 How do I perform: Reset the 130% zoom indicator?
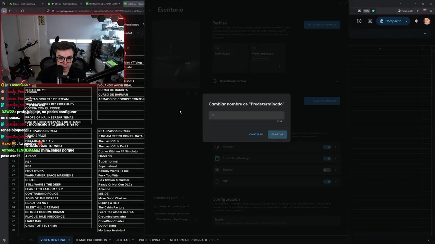[x=366, y=11]
